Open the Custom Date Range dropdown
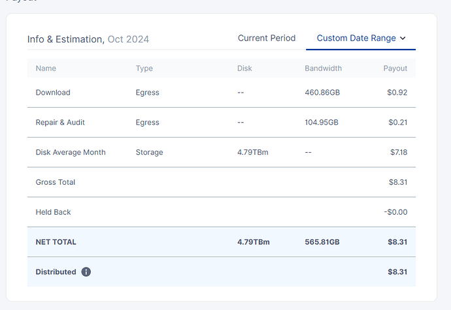Image resolution: width=451 pixels, height=310 pixels. (361, 39)
